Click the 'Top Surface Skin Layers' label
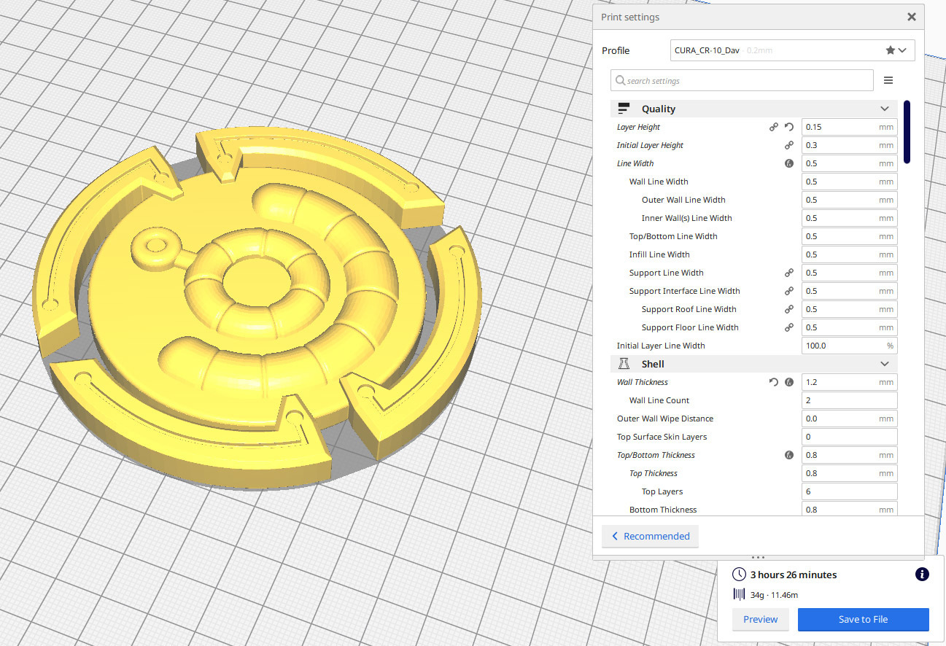This screenshot has width=946, height=646. tap(662, 437)
